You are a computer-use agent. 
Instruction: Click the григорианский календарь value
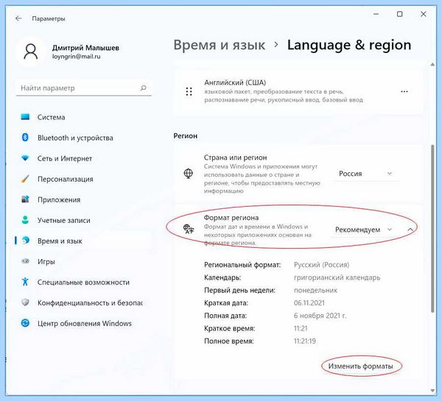click(337, 277)
